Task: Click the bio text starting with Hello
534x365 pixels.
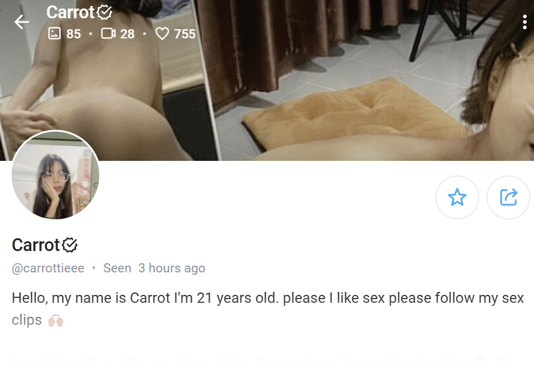Action: tap(268, 309)
